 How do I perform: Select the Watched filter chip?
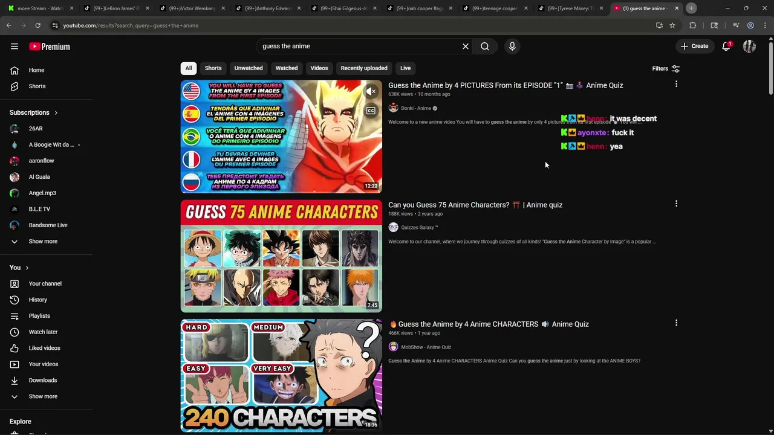click(x=287, y=68)
